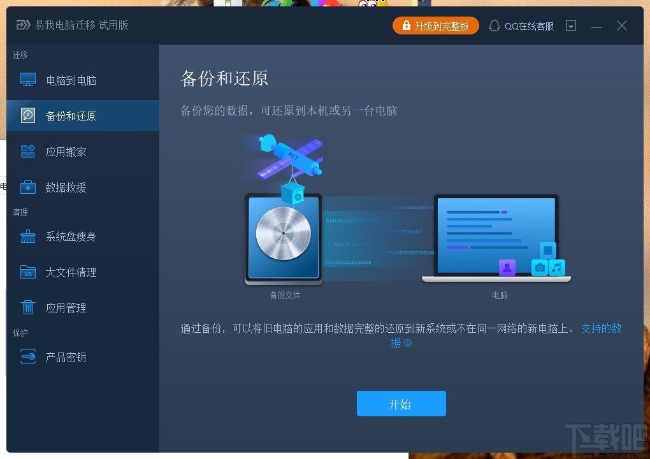Image resolution: width=650 pixels, height=459 pixels.
Task: Click the 大文件清理 large file cleaner icon
Action: click(28, 272)
